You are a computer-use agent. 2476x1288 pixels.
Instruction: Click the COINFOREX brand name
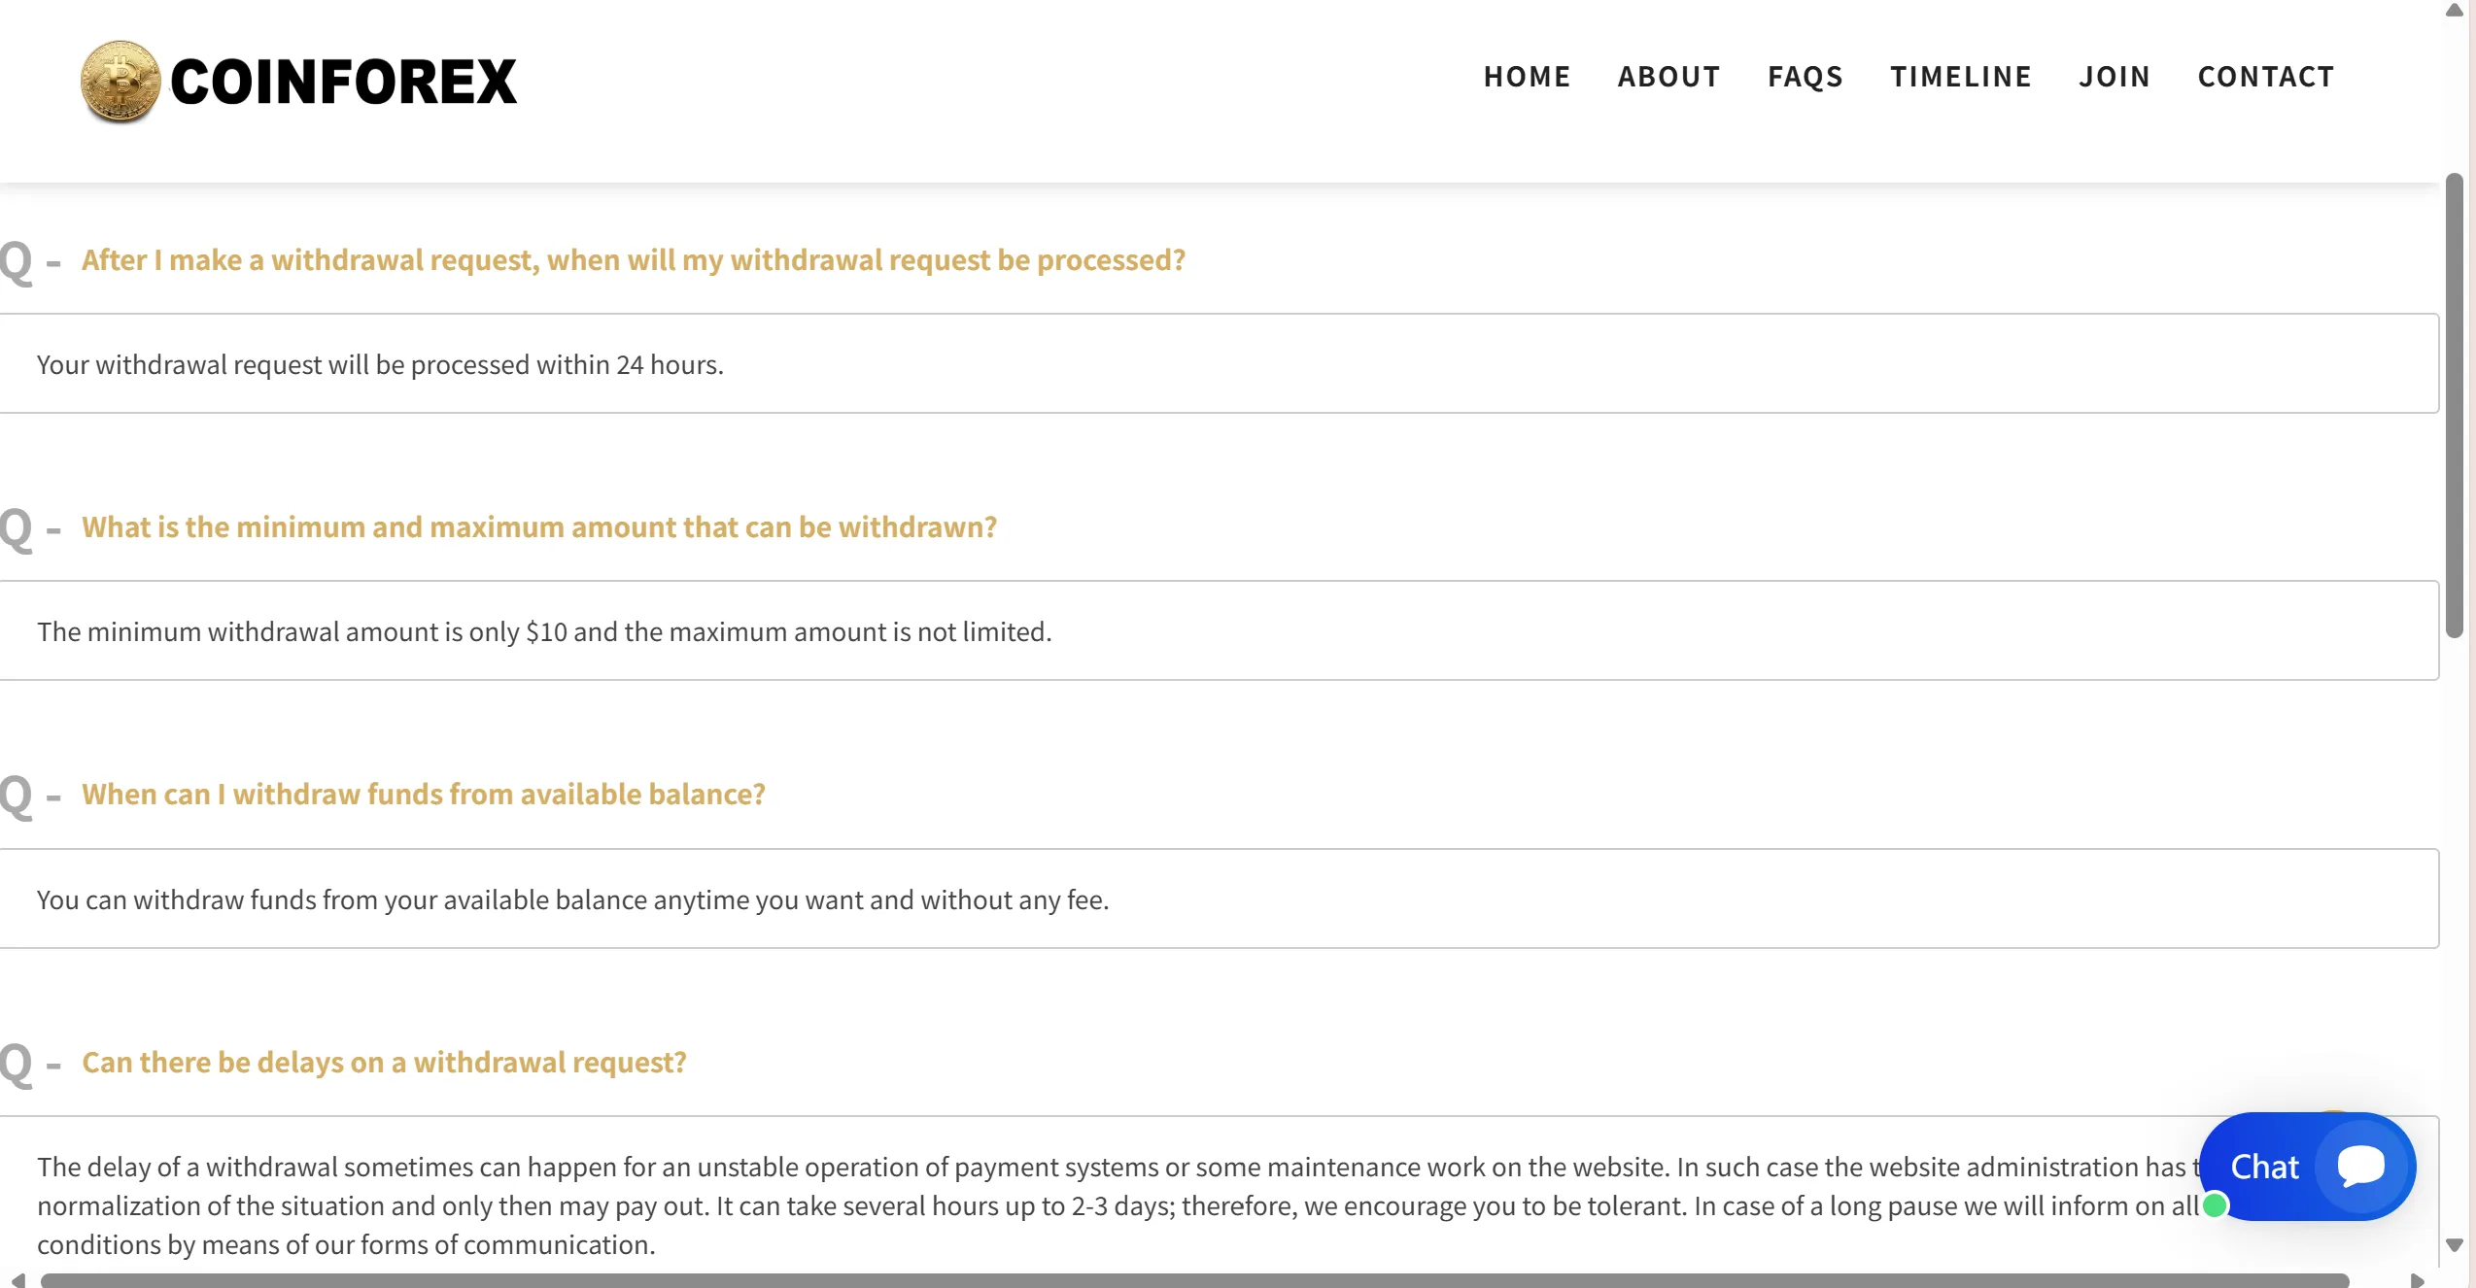[x=344, y=82]
